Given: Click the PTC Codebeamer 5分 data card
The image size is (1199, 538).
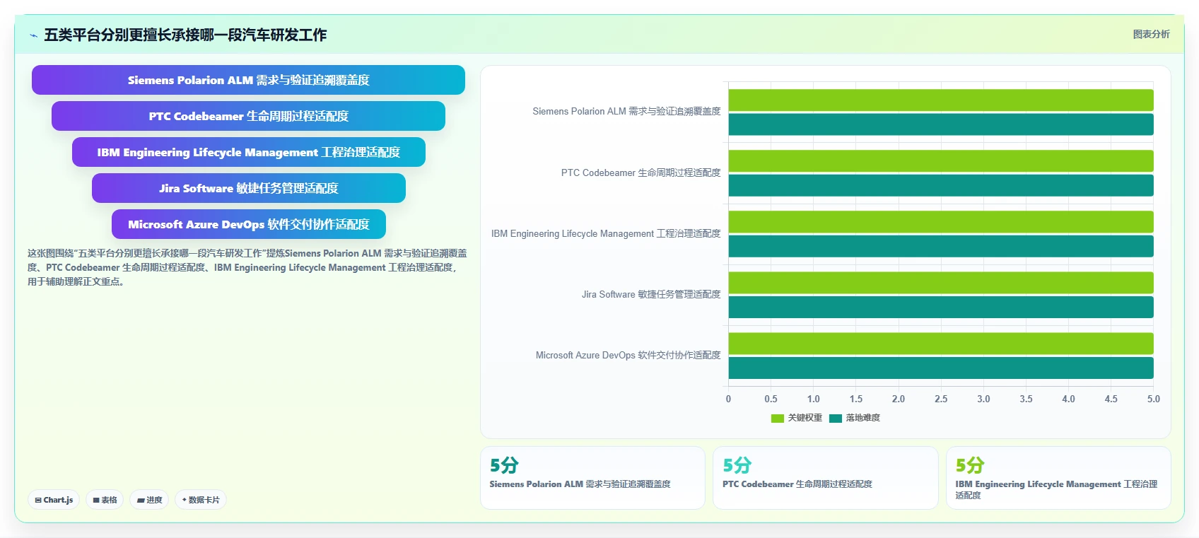Looking at the screenshot, I should click(825, 477).
